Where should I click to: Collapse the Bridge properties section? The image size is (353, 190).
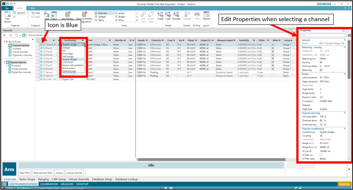[345, 74]
